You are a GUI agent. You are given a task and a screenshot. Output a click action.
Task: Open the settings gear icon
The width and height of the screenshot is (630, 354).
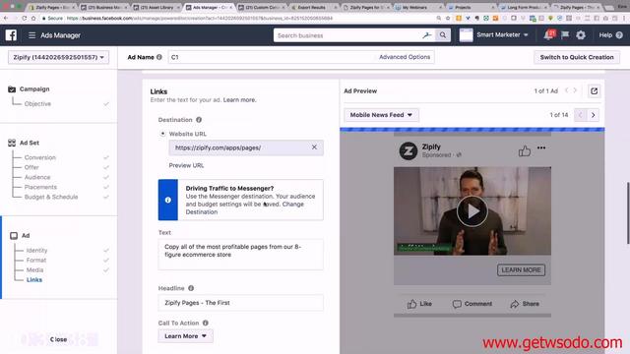click(581, 35)
